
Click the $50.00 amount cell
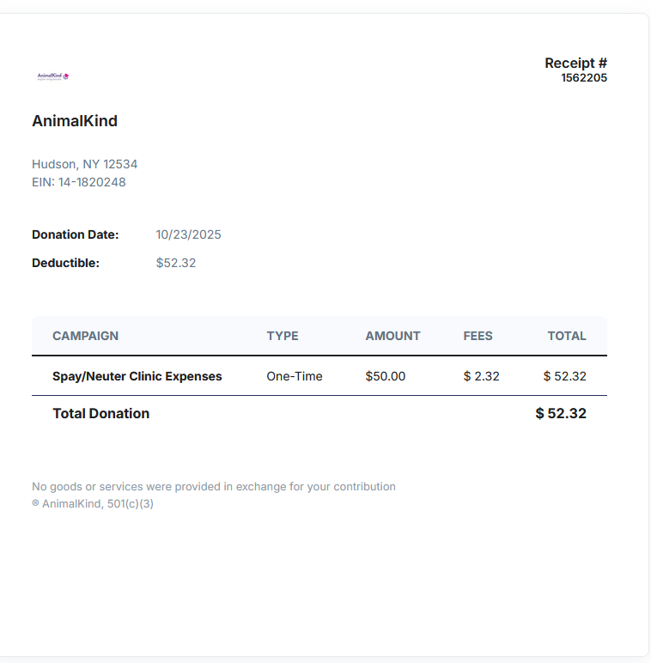coord(385,376)
